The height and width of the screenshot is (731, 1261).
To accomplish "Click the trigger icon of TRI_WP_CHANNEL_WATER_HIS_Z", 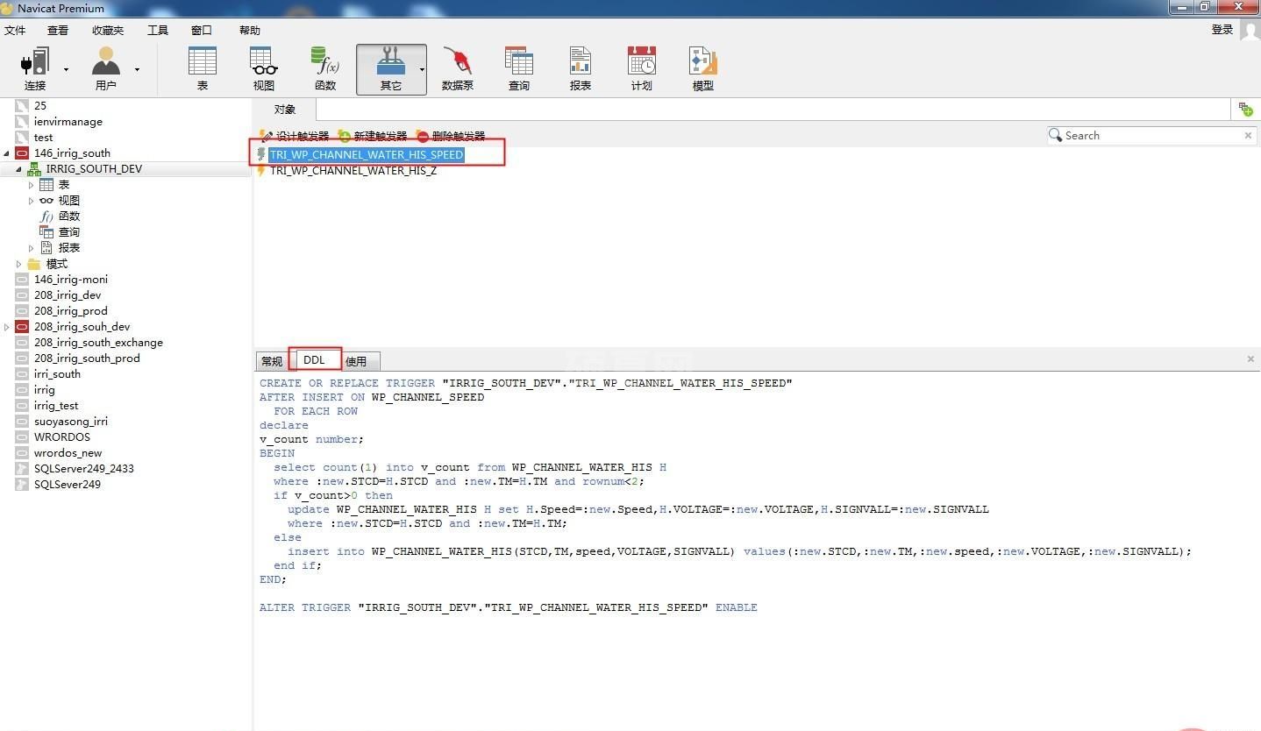I will pyautogui.click(x=260, y=170).
